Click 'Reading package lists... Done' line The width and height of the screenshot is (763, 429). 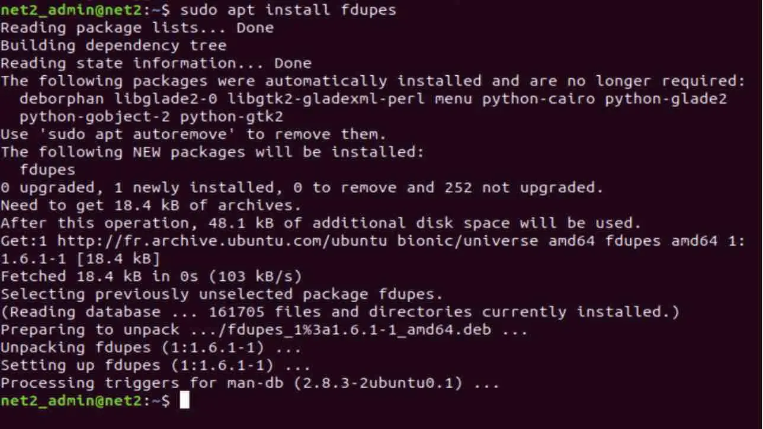coord(137,28)
